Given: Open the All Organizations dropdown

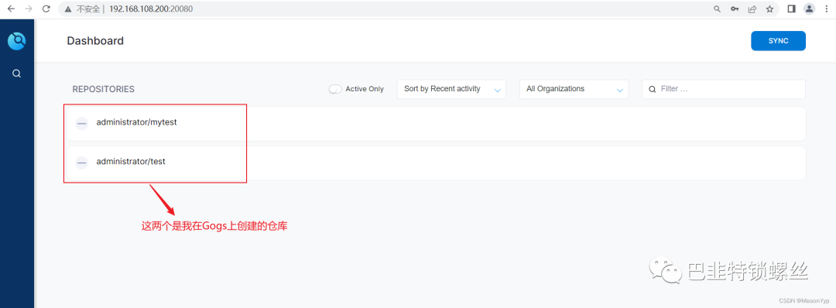Looking at the screenshot, I should pyautogui.click(x=574, y=89).
